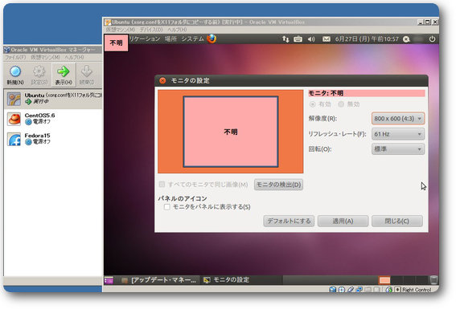
Task: Click the network connection arrows icon
Action: 286,39
